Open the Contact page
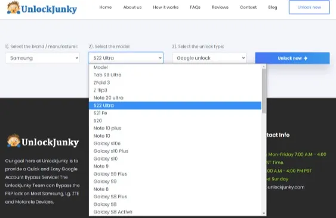 (x=248, y=7)
